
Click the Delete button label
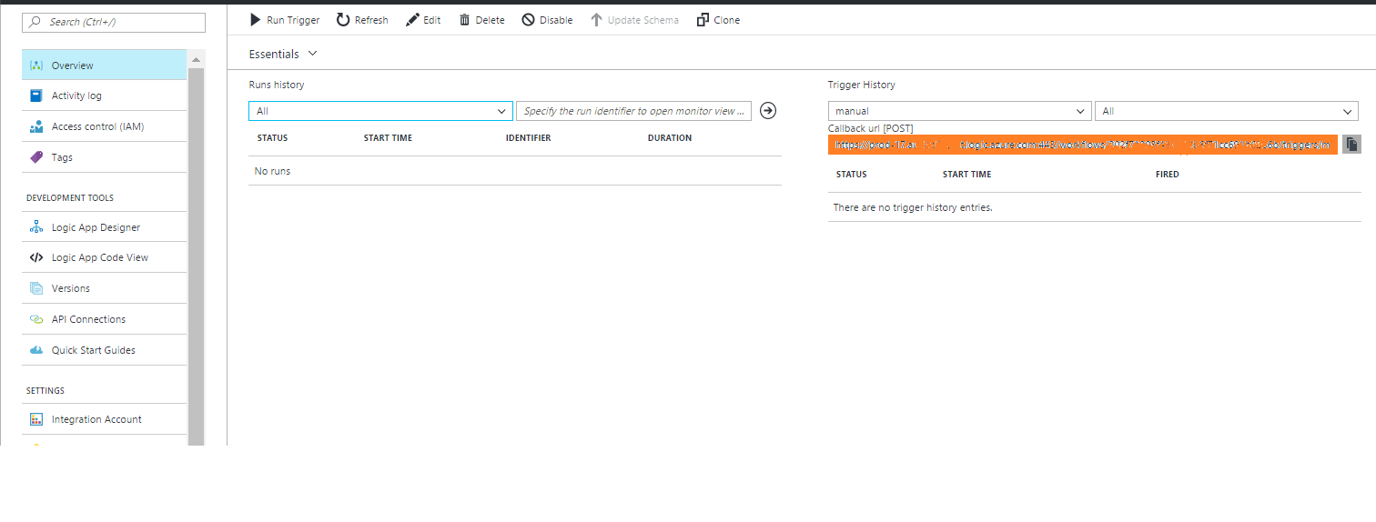(x=490, y=20)
